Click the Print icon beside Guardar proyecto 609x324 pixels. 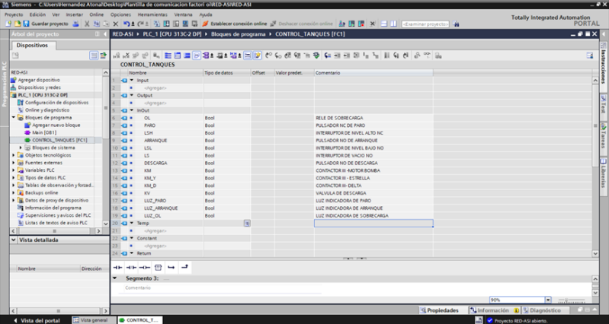(77, 24)
